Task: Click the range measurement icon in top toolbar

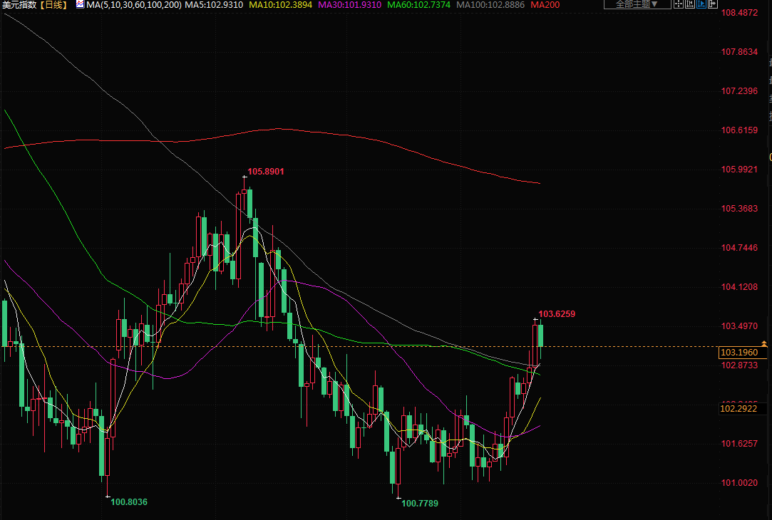Action: (691, 4)
